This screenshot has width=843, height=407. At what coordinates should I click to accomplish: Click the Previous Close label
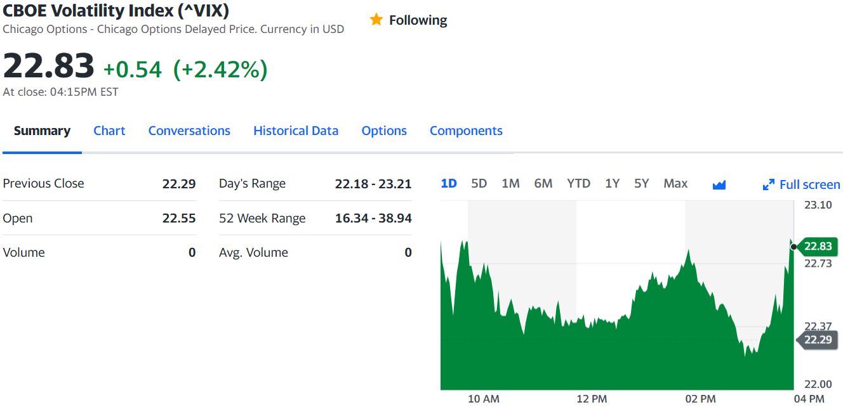43,183
